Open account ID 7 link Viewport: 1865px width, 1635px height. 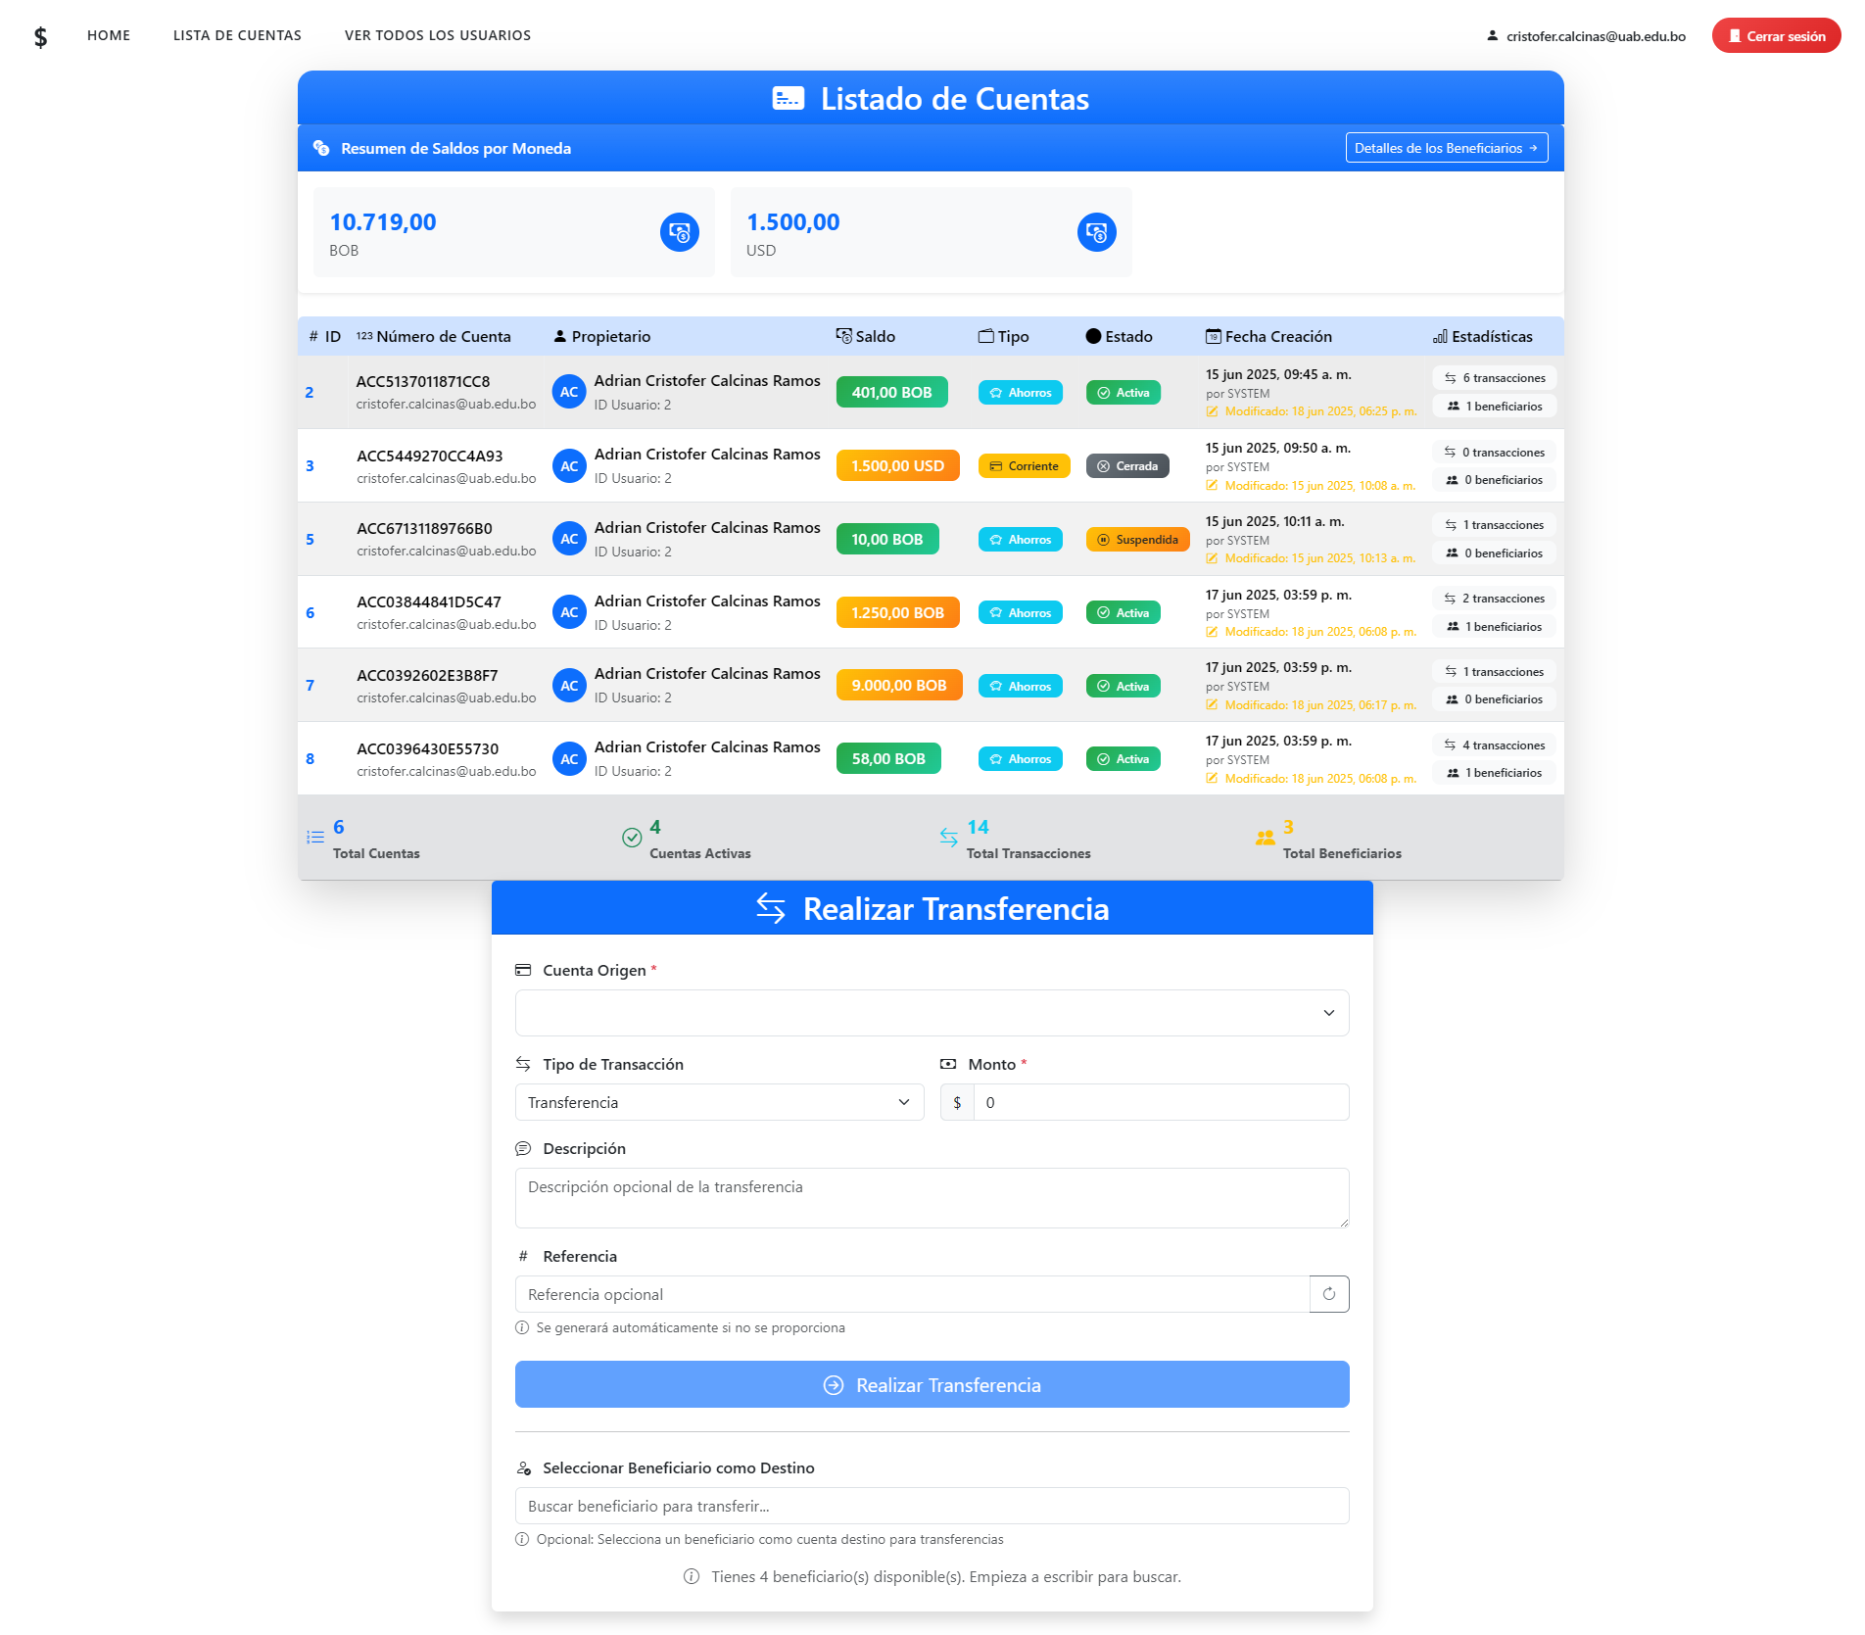(310, 686)
